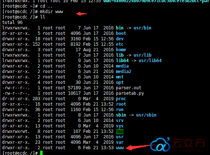This screenshot has height=155, width=210.
Task: Click the 'll' command text
Action: [42, 17]
